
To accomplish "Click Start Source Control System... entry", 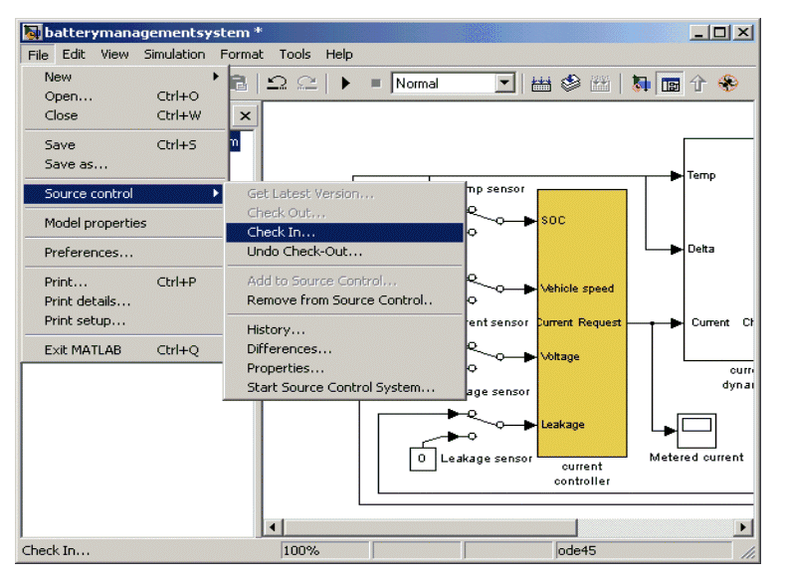I will tap(340, 387).
